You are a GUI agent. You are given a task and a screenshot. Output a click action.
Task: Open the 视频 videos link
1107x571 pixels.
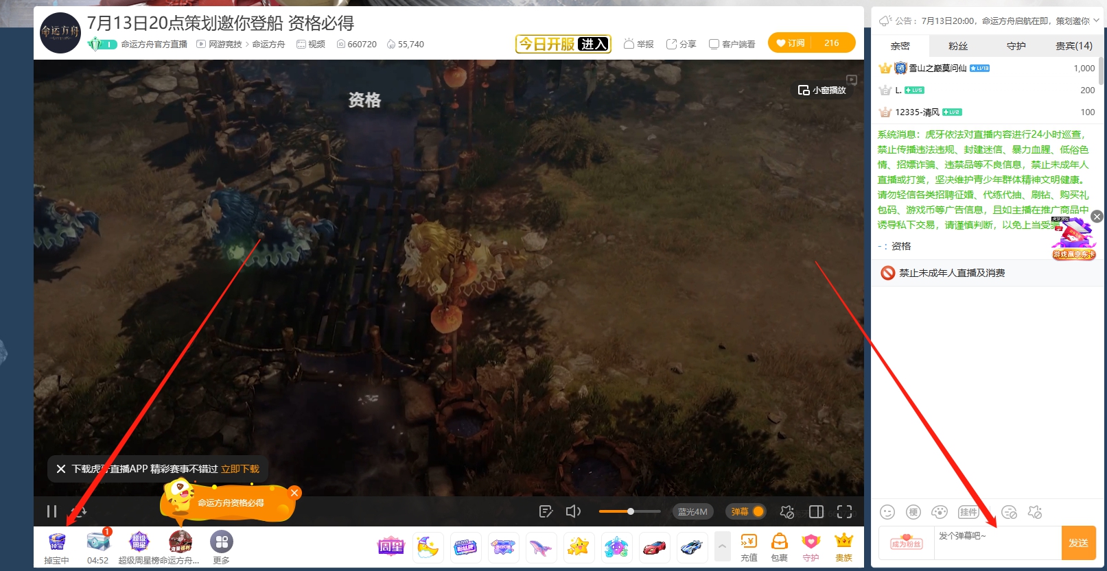[311, 44]
